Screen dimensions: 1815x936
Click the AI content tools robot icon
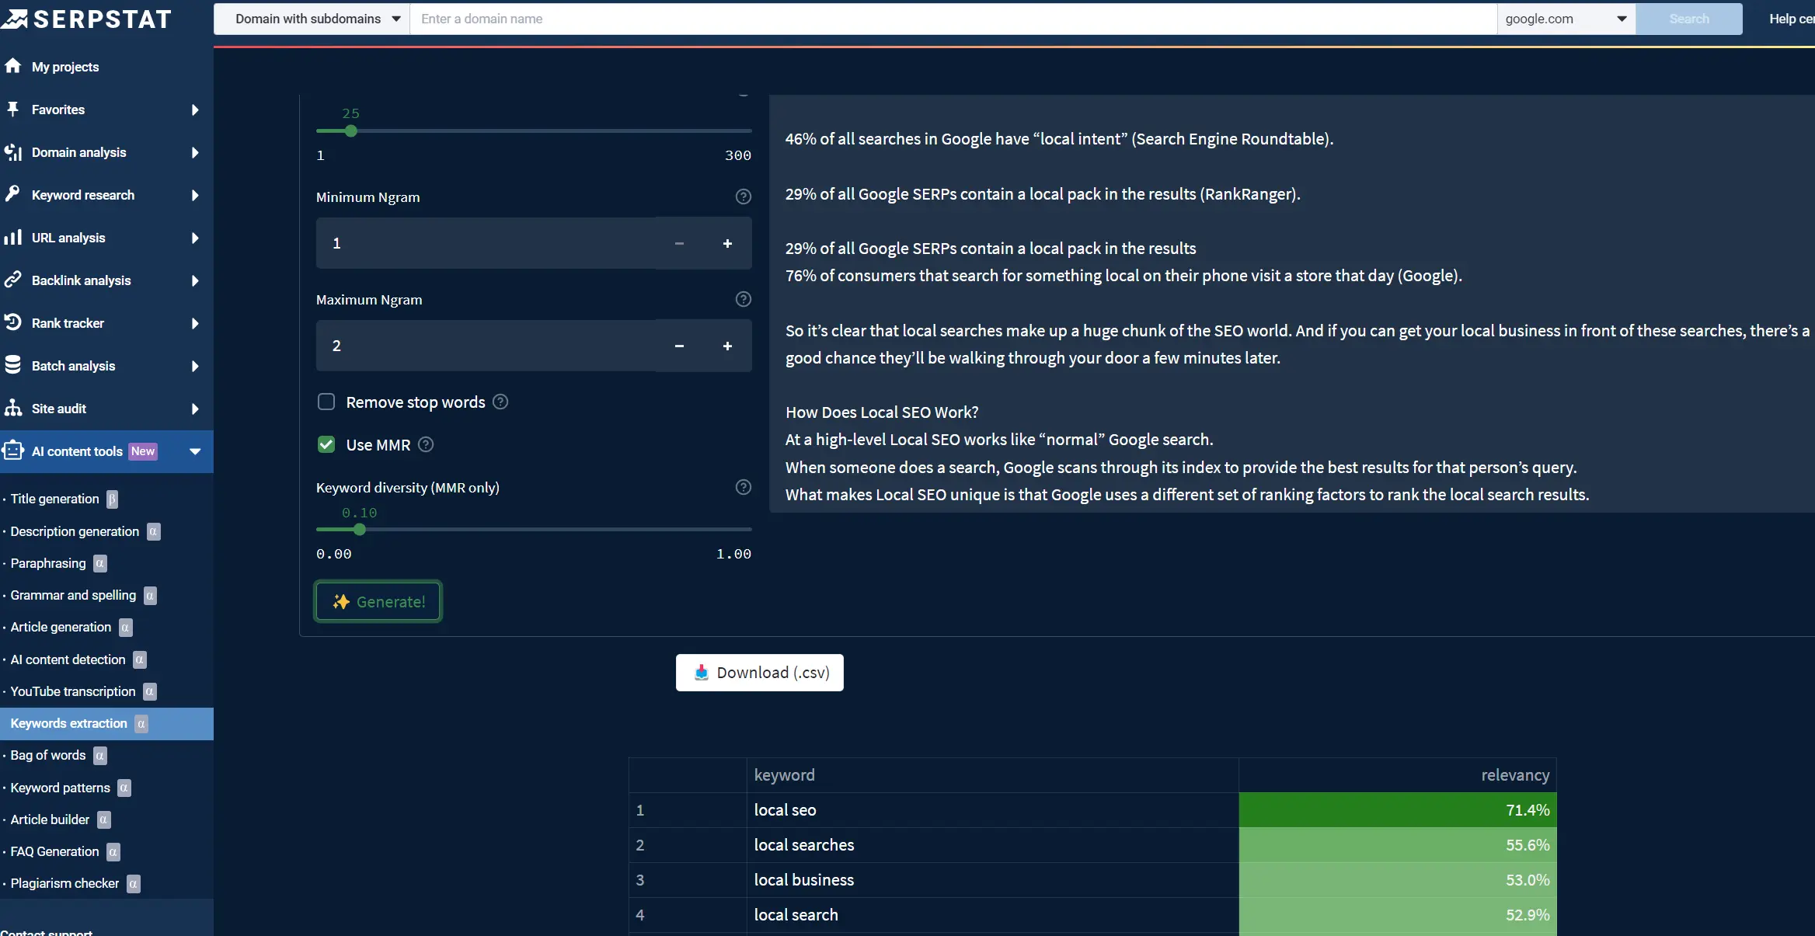tap(12, 451)
